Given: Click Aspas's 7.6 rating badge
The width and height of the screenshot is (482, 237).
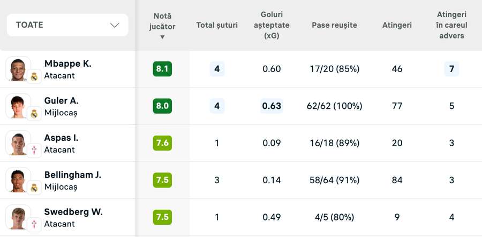Looking at the screenshot, I should point(162,143).
